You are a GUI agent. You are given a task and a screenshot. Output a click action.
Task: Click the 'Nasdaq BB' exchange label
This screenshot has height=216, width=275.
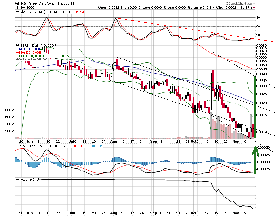pyautogui.click(x=66, y=3)
